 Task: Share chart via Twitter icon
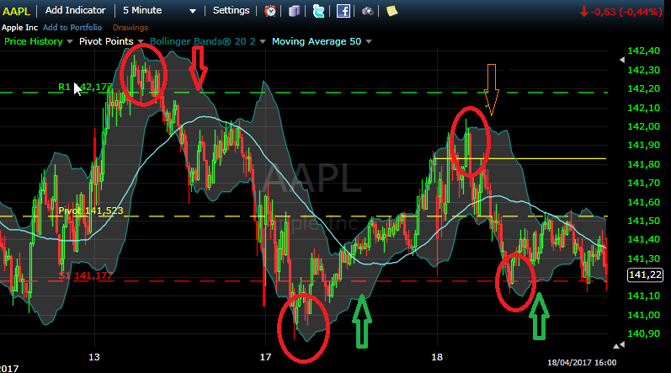point(319,11)
